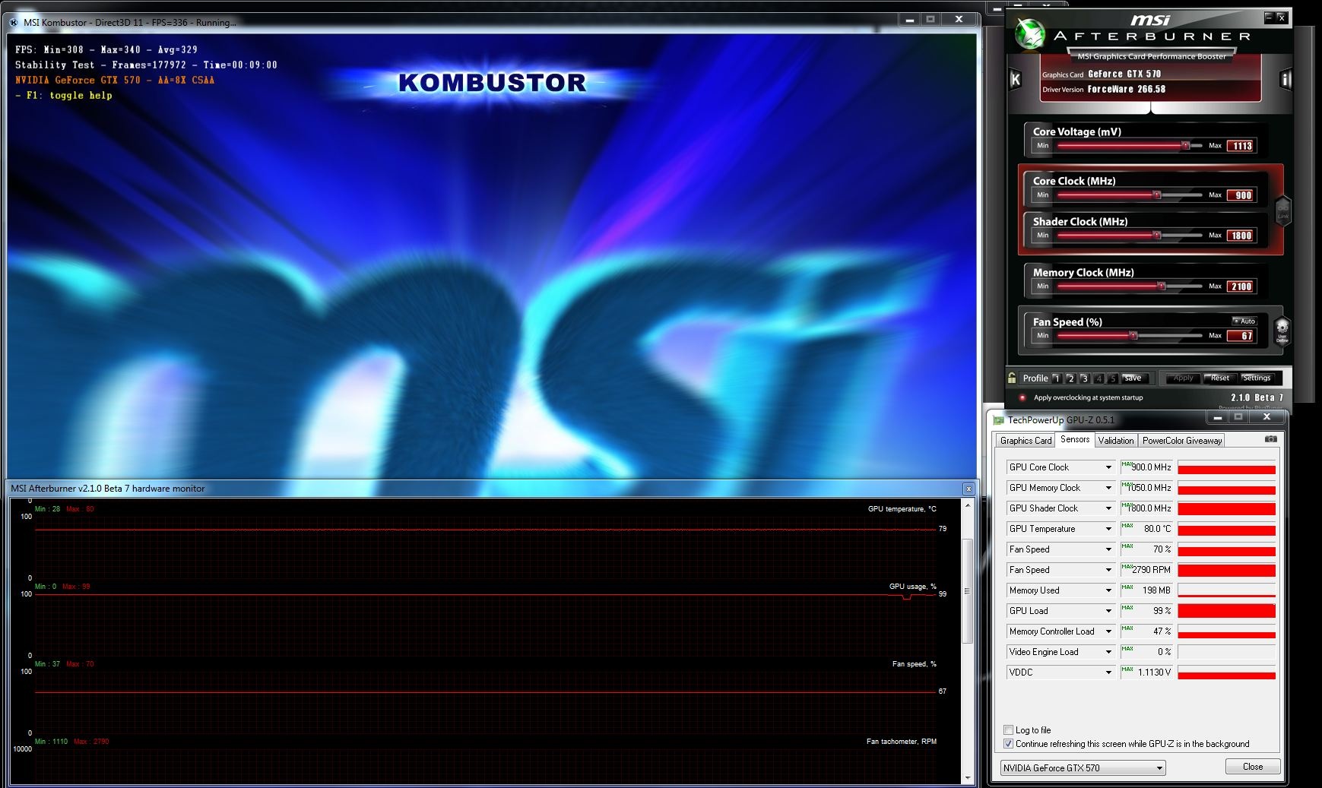Toggle the core and shader clock Link button

1282,209
